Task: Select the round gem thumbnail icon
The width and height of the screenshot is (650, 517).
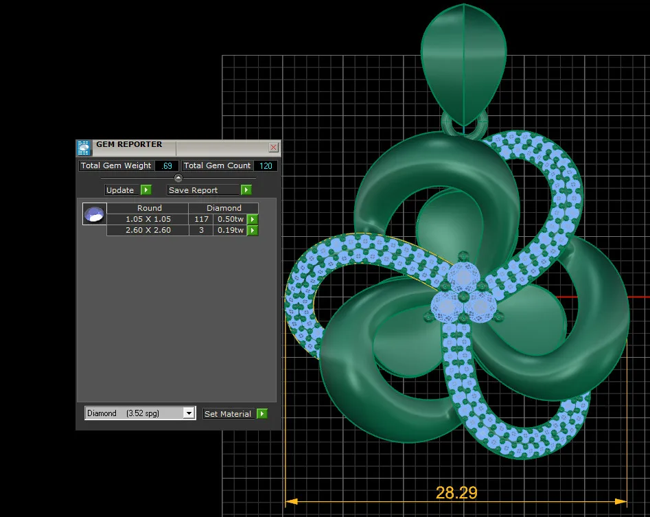Action: [95, 214]
